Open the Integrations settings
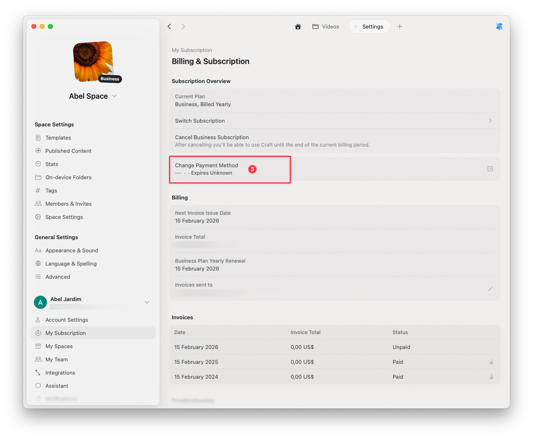Screen dimensions: 533x439 pyautogui.click(x=60, y=373)
